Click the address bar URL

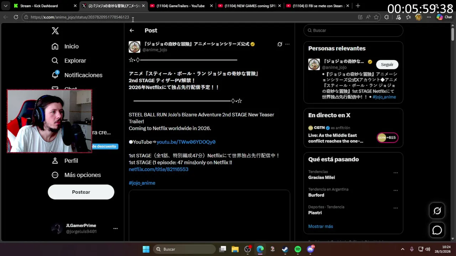pos(80,17)
